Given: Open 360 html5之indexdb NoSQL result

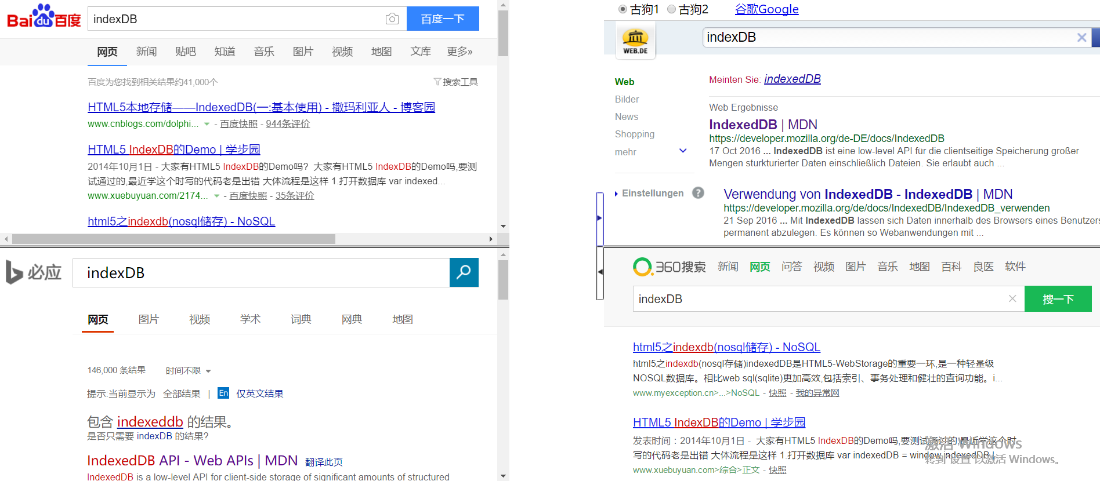Looking at the screenshot, I should click(x=726, y=347).
